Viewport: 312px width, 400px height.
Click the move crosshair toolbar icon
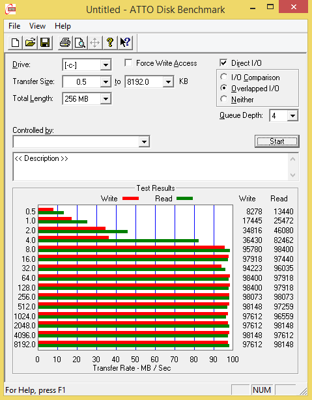(x=94, y=42)
